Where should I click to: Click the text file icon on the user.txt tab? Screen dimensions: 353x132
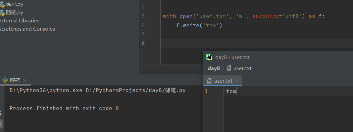click(x=209, y=81)
